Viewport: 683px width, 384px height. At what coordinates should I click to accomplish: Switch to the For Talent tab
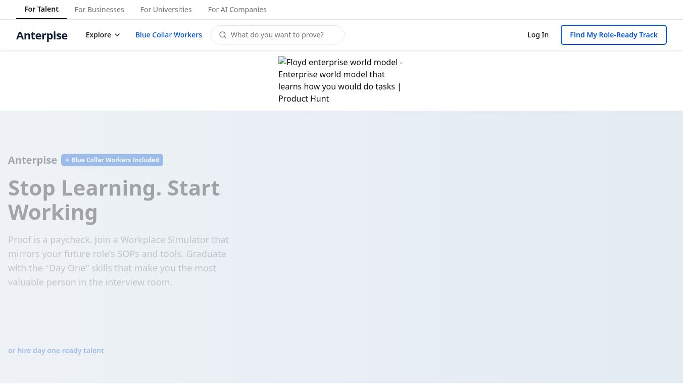pos(41,9)
